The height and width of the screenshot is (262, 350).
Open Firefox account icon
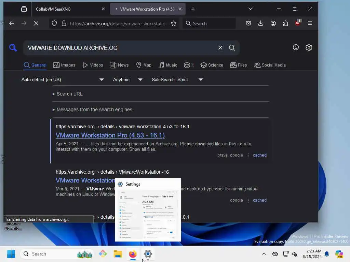click(x=273, y=24)
